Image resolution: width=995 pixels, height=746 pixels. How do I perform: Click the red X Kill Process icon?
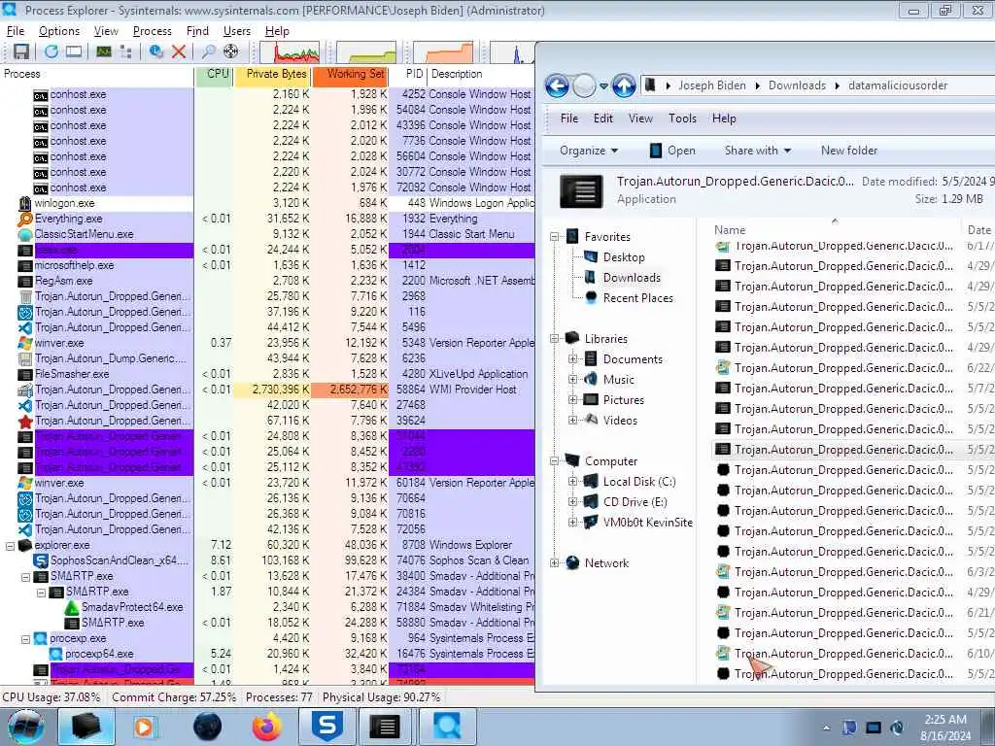[179, 51]
